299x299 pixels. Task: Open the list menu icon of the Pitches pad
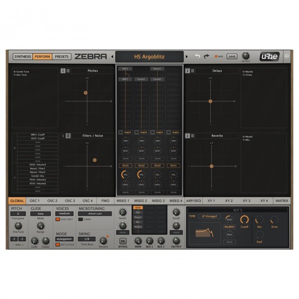pyautogui.click(x=68, y=71)
